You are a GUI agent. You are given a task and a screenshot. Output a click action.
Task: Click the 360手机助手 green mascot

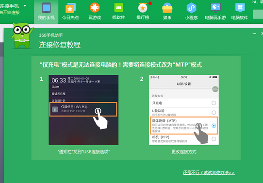(x=22, y=35)
